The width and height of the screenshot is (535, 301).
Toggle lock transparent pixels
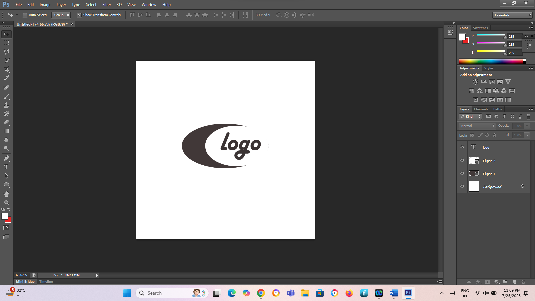coord(472,135)
